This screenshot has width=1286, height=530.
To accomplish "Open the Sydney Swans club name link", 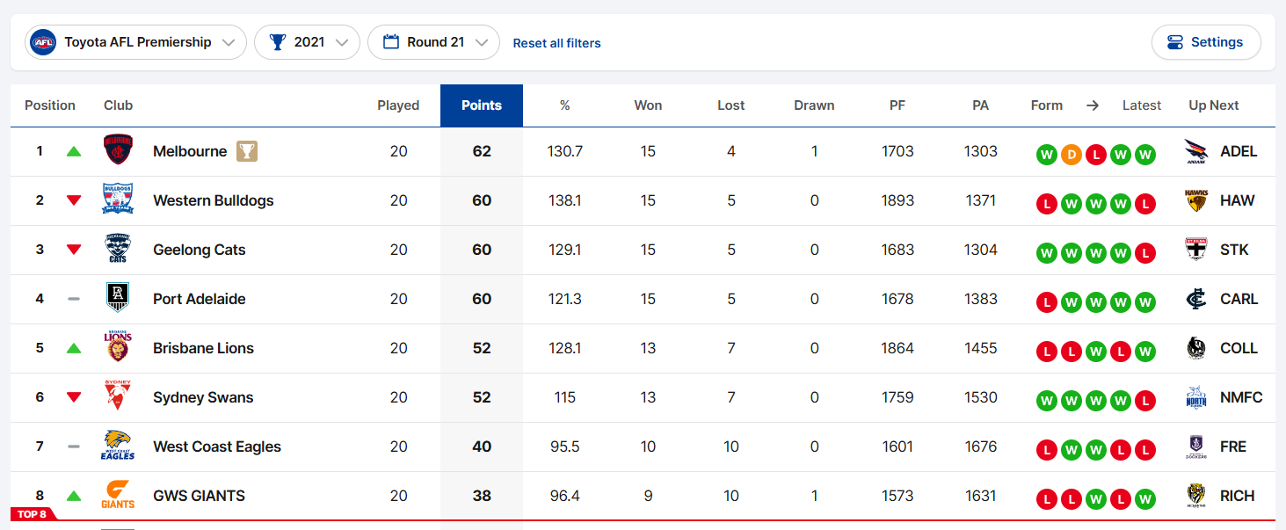I will pos(203,397).
